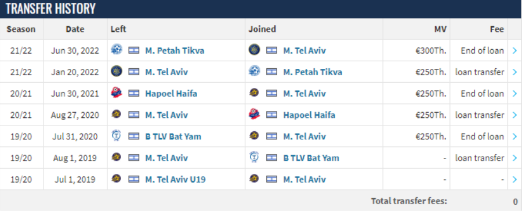The image size is (522, 211).
Task: Open M. Tel Aviv U19 club link
Action: point(175,179)
